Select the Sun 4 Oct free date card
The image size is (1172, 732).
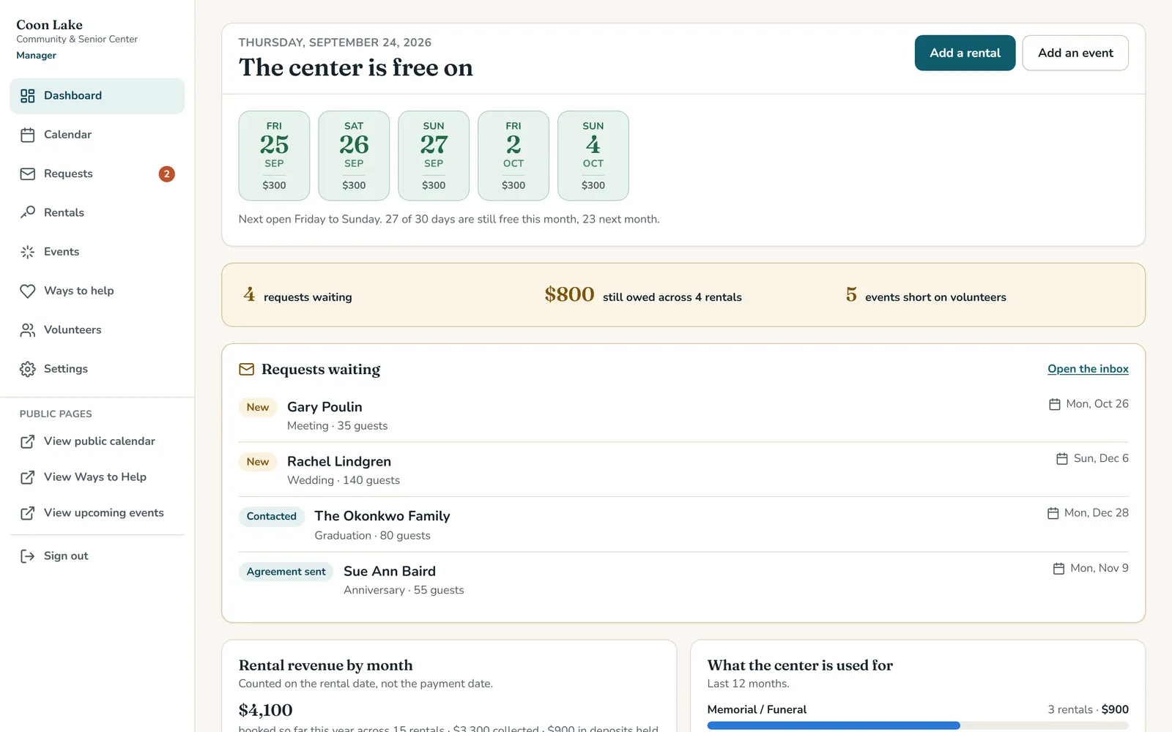(x=593, y=156)
